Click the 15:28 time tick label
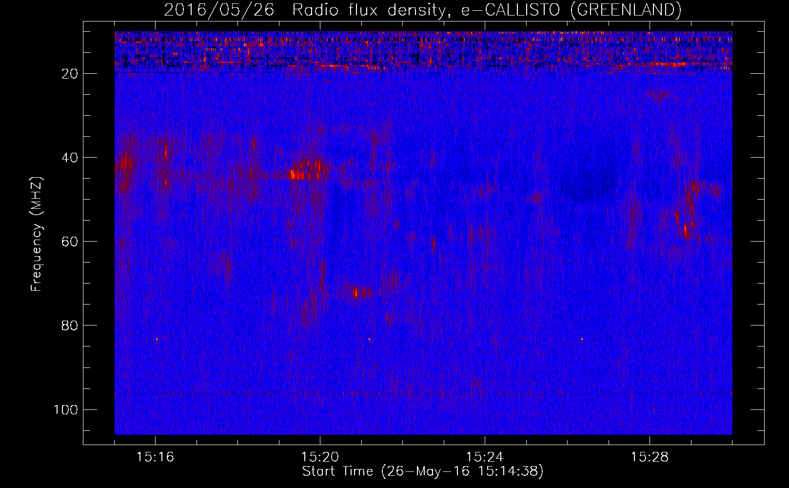Screen dimensions: 789x488 point(650,457)
